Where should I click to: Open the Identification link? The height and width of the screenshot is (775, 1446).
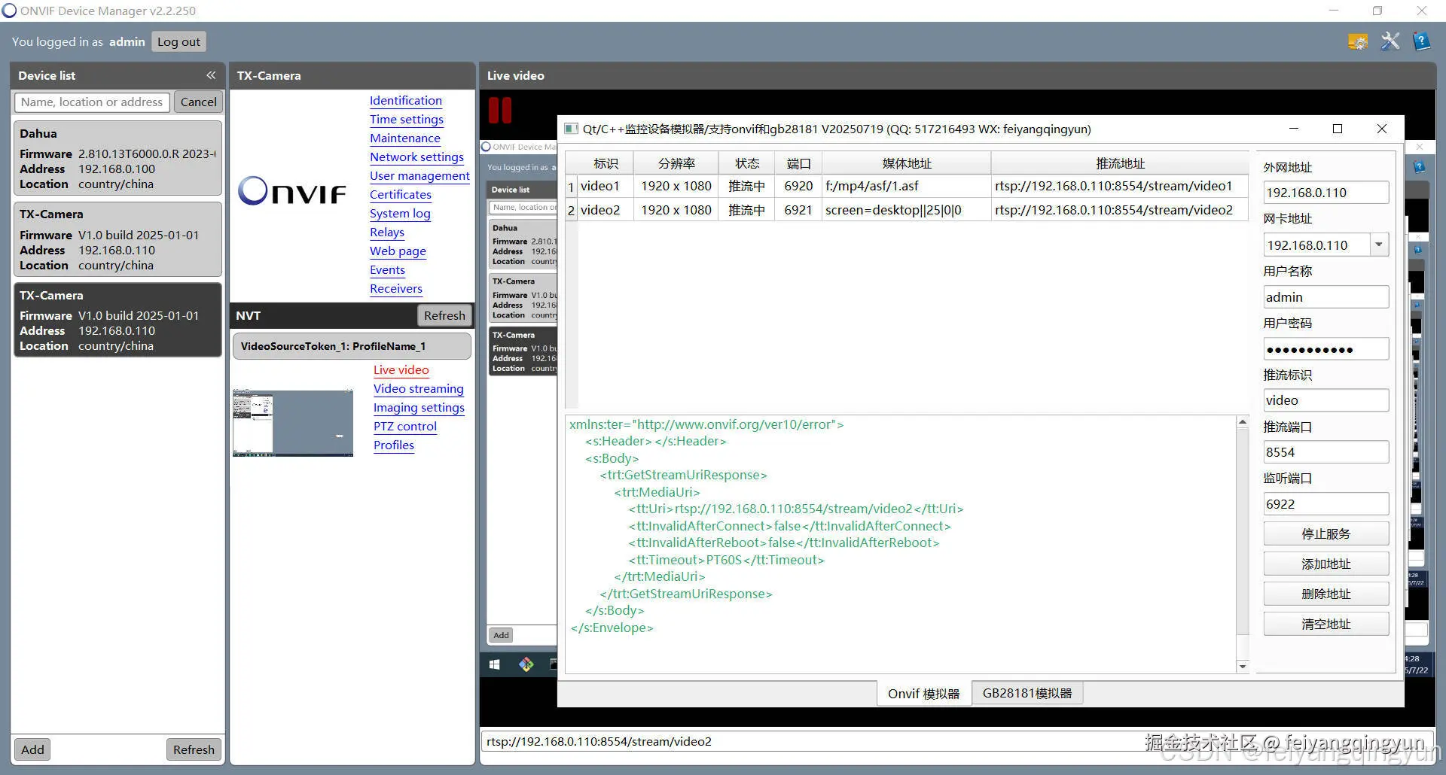click(x=406, y=101)
